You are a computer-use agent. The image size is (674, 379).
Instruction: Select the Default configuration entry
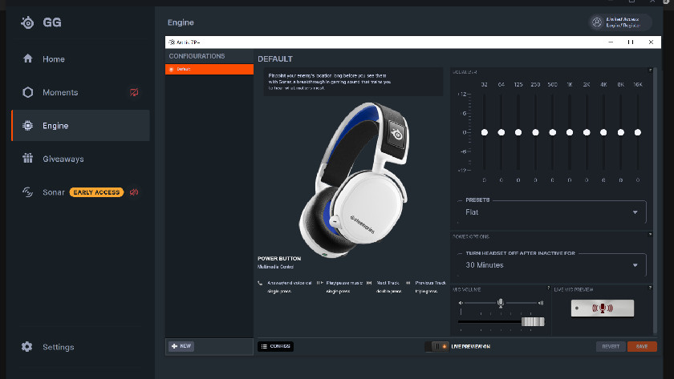click(x=209, y=70)
